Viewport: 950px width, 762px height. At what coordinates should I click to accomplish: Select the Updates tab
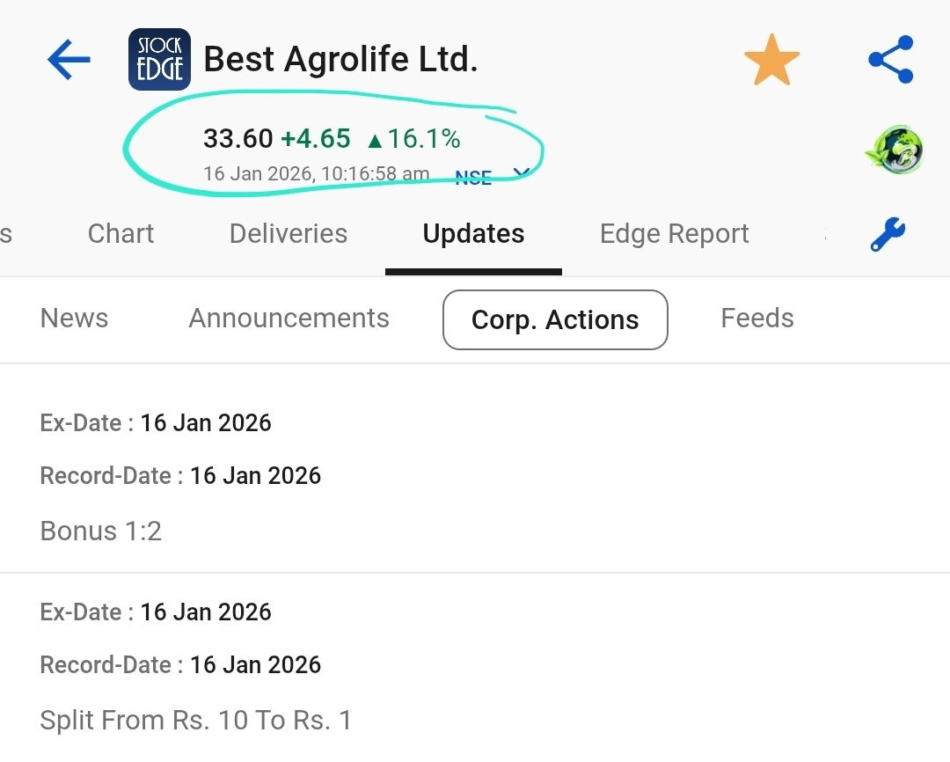pos(473,234)
